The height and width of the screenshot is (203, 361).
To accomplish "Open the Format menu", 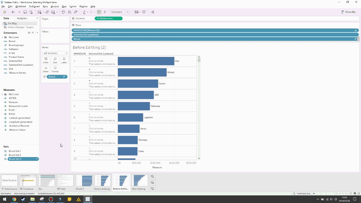I will click(73, 6).
